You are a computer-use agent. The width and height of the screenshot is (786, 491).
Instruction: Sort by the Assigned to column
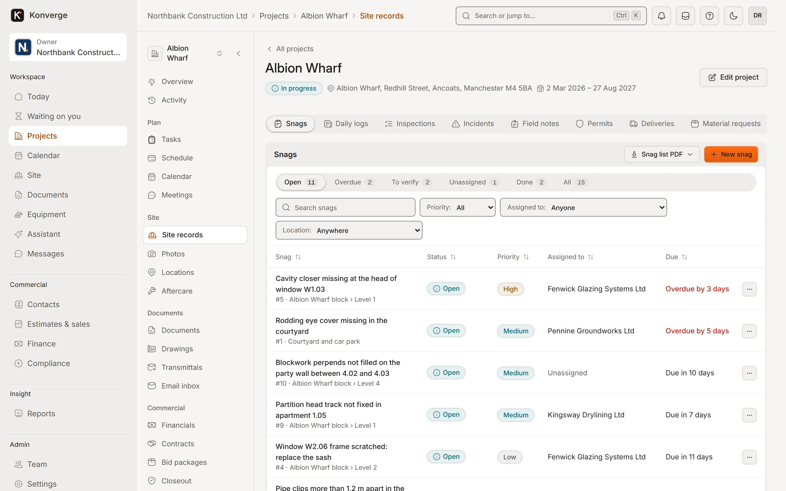570,257
